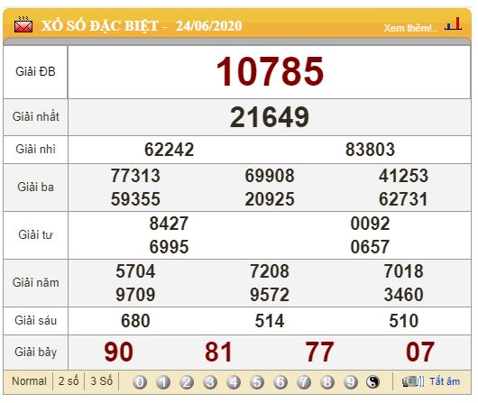This screenshot has height=403, width=478.
Task: Click the yin-yang filter icon
Action: (372, 382)
